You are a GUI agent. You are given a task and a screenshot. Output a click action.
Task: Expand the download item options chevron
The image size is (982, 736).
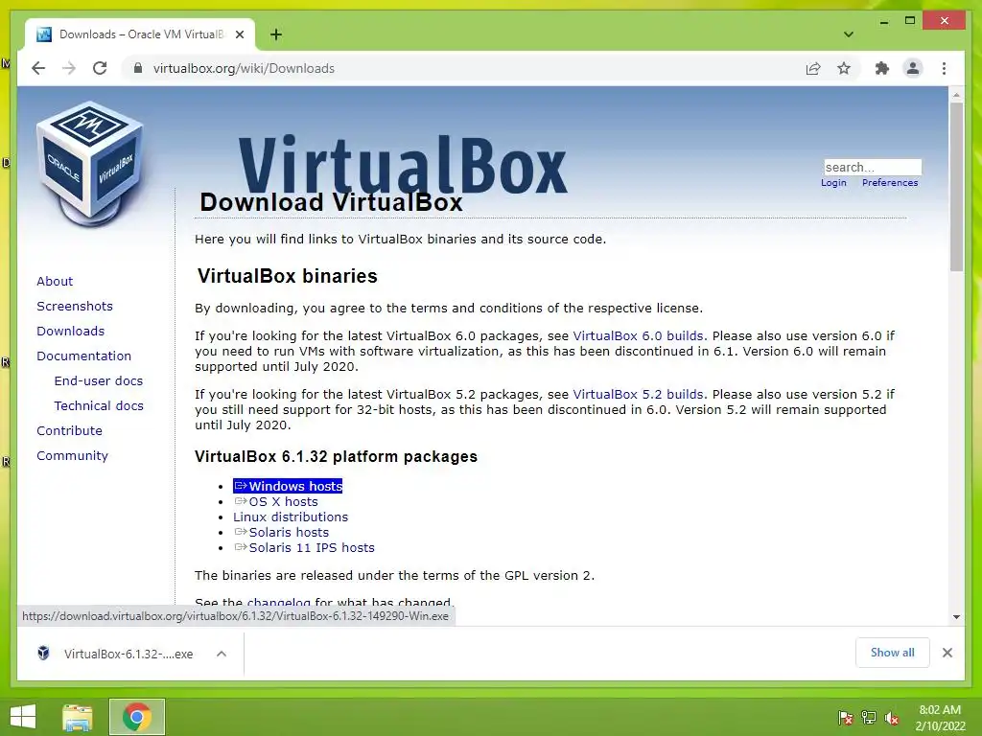[x=222, y=654]
